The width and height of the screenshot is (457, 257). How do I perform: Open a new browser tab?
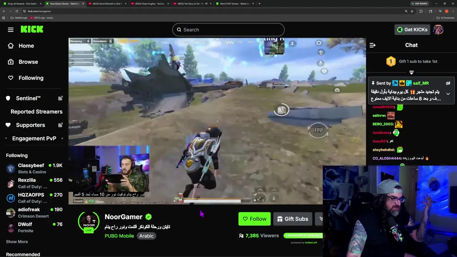(x=260, y=4)
